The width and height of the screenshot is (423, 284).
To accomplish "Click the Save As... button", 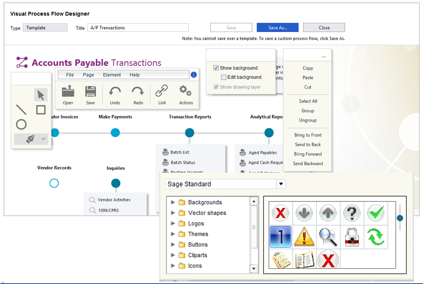I will (x=278, y=28).
